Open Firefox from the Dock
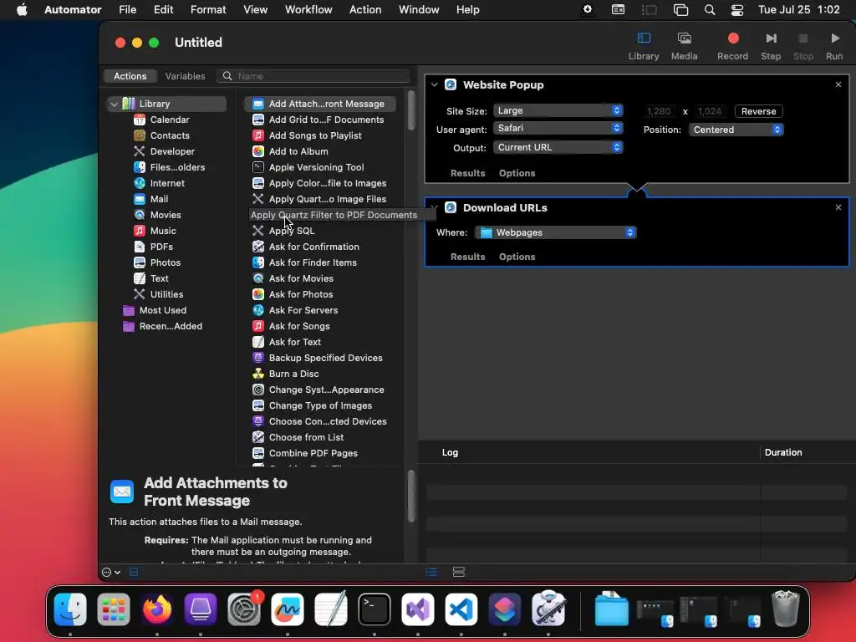856x642 pixels. pos(156,609)
